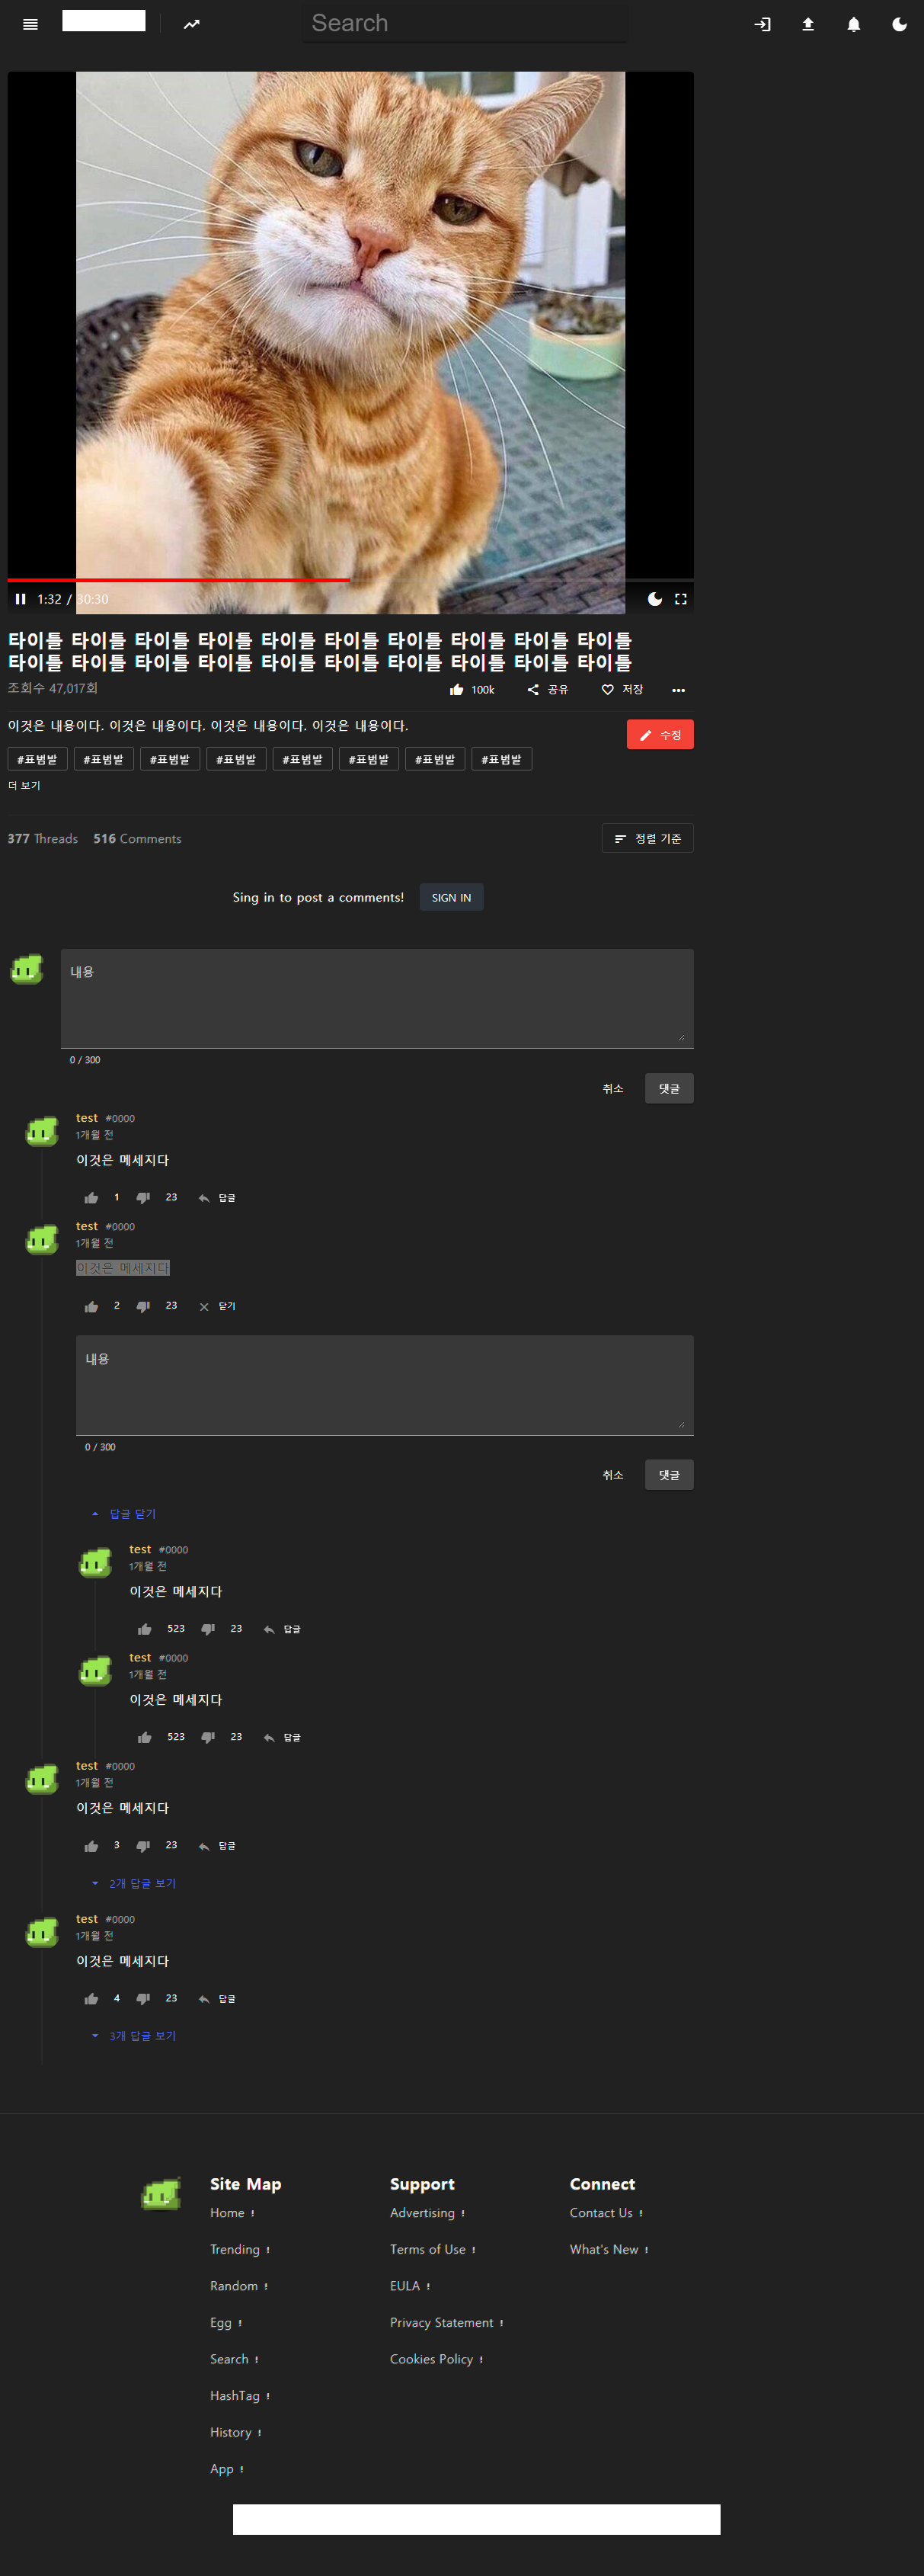The image size is (924, 2576).
Task: Toggle dark mode with header moon icon
Action: tap(899, 24)
